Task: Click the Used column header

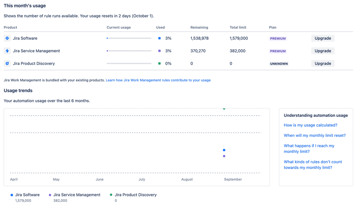Action: (x=160, y=27)
